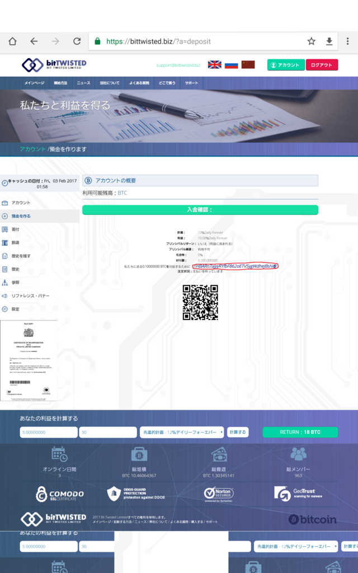
Task: Switch language with the UK flag
Action: pyautogui.click(x=214, y=65)
